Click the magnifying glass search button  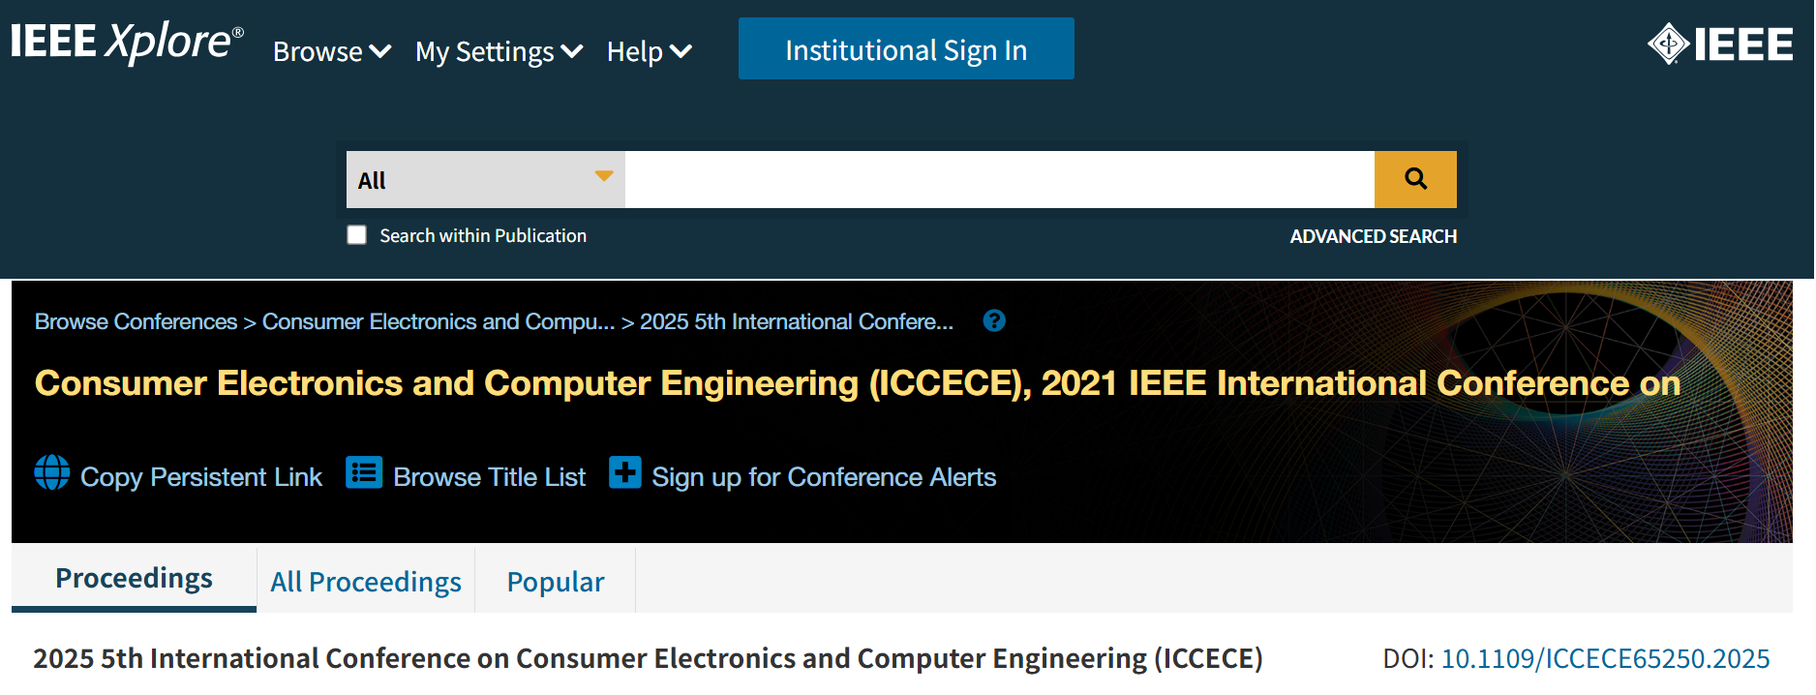(x=1415, y=179)
